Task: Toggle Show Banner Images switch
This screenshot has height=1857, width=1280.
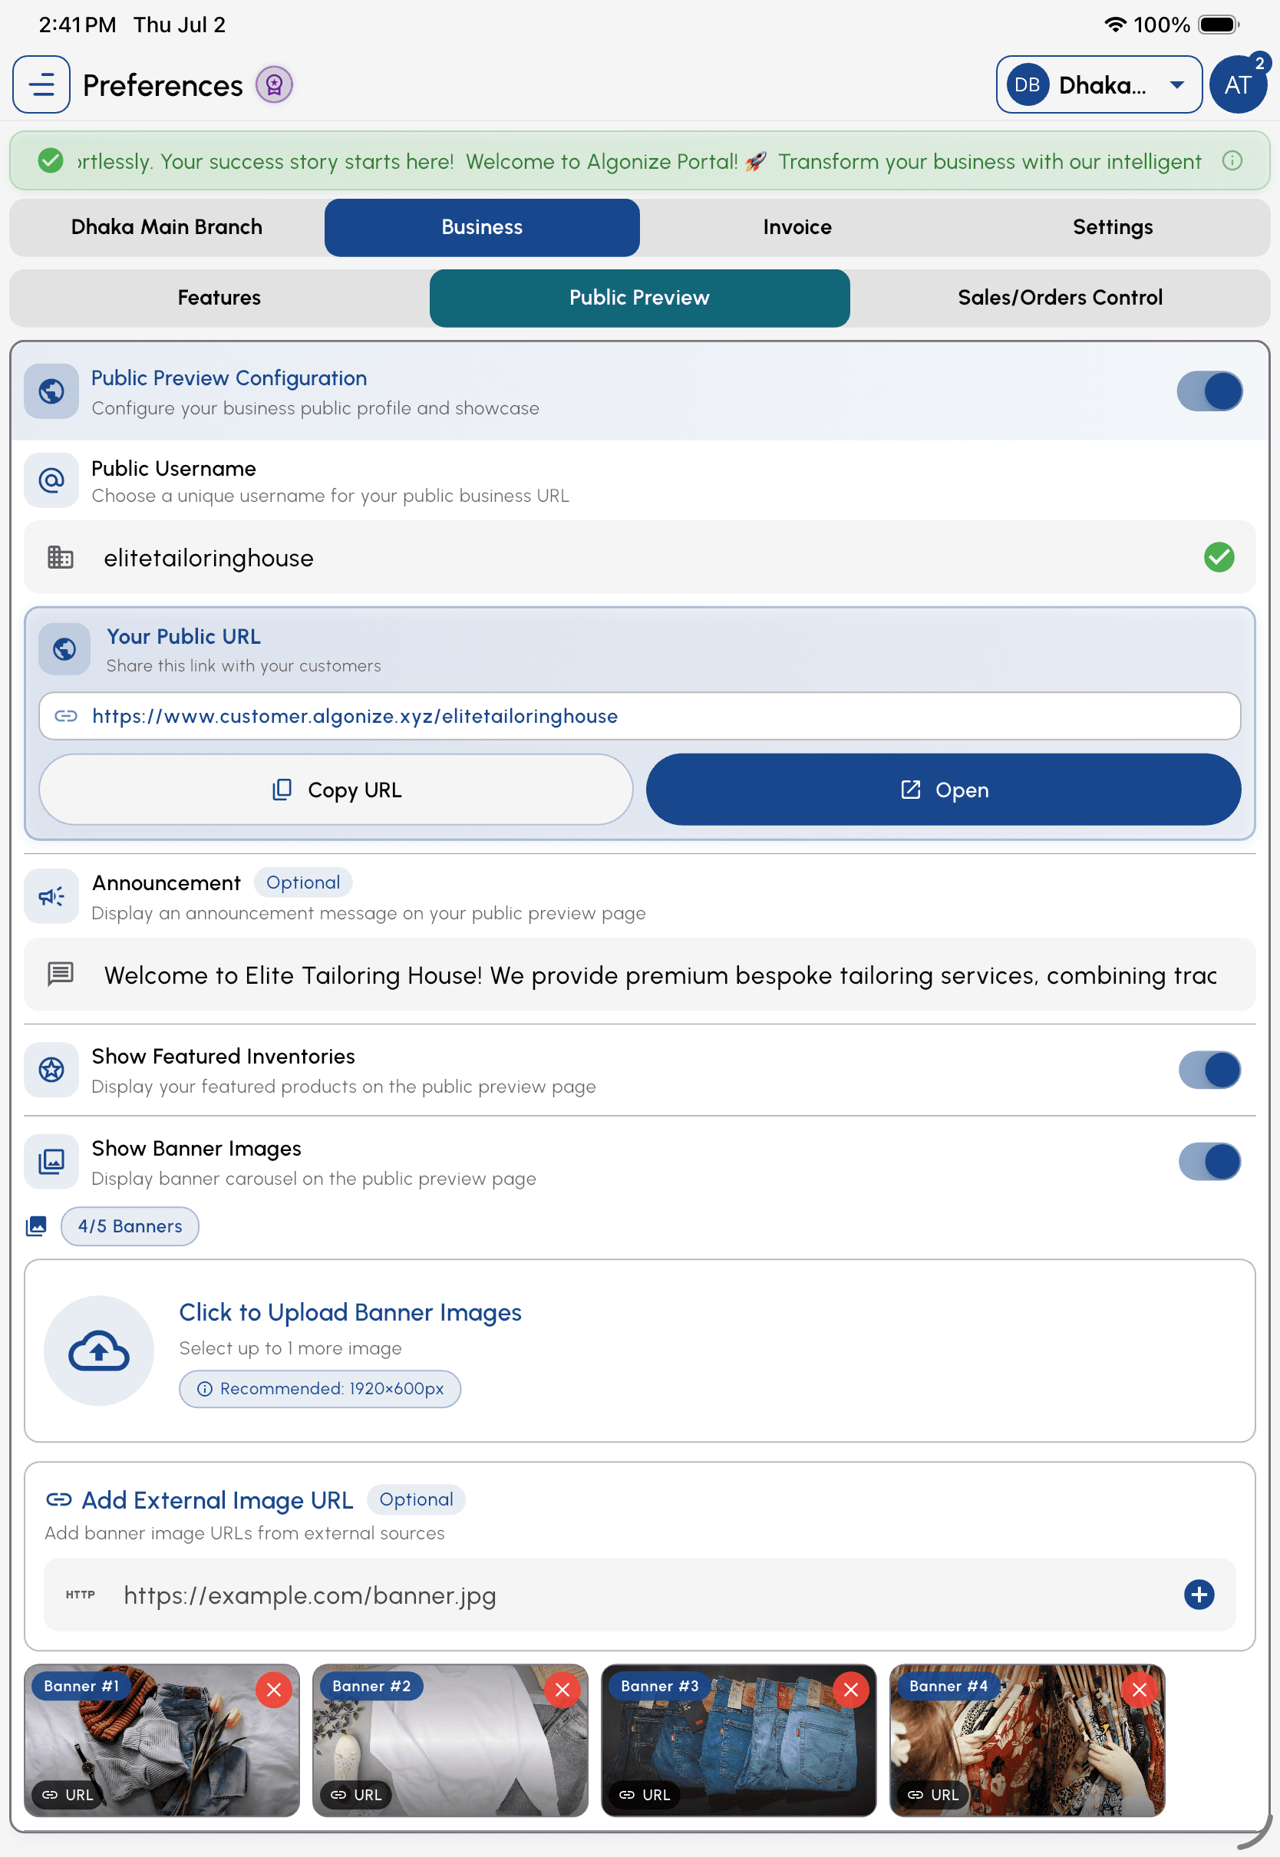Action: tap(1209, 1161)
